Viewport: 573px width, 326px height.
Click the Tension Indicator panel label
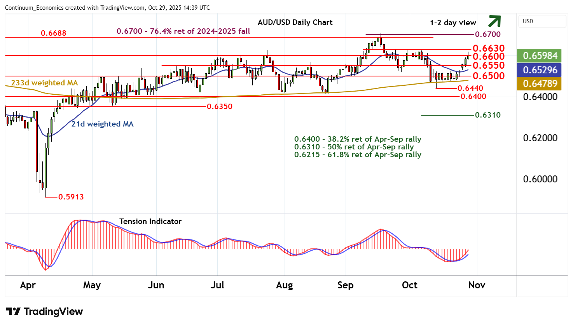click(150, 222)
